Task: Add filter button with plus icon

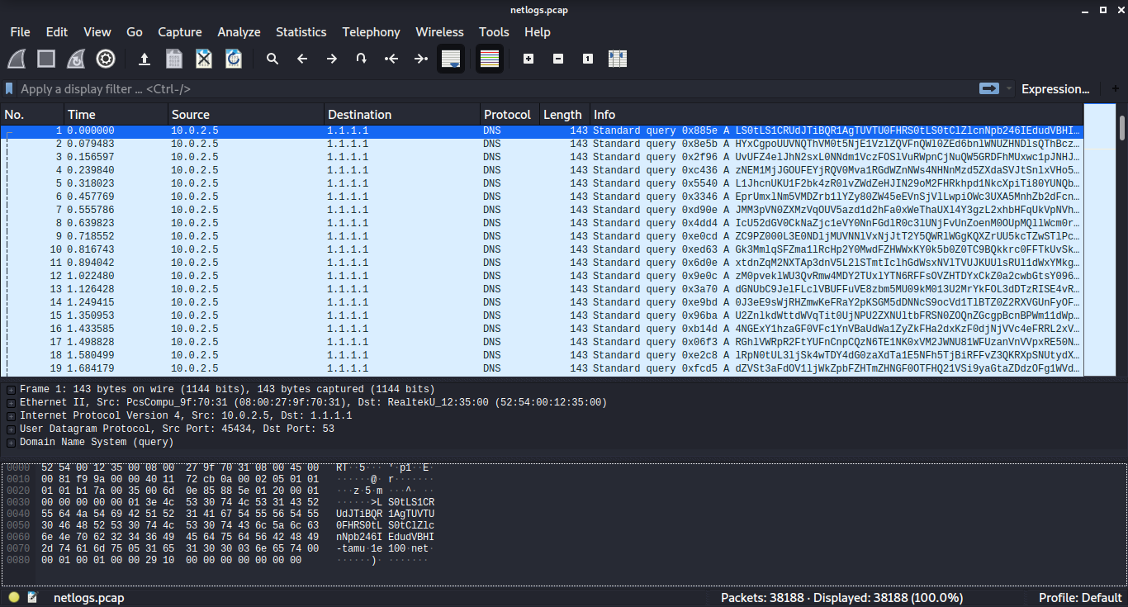Action: (1116, 88)
